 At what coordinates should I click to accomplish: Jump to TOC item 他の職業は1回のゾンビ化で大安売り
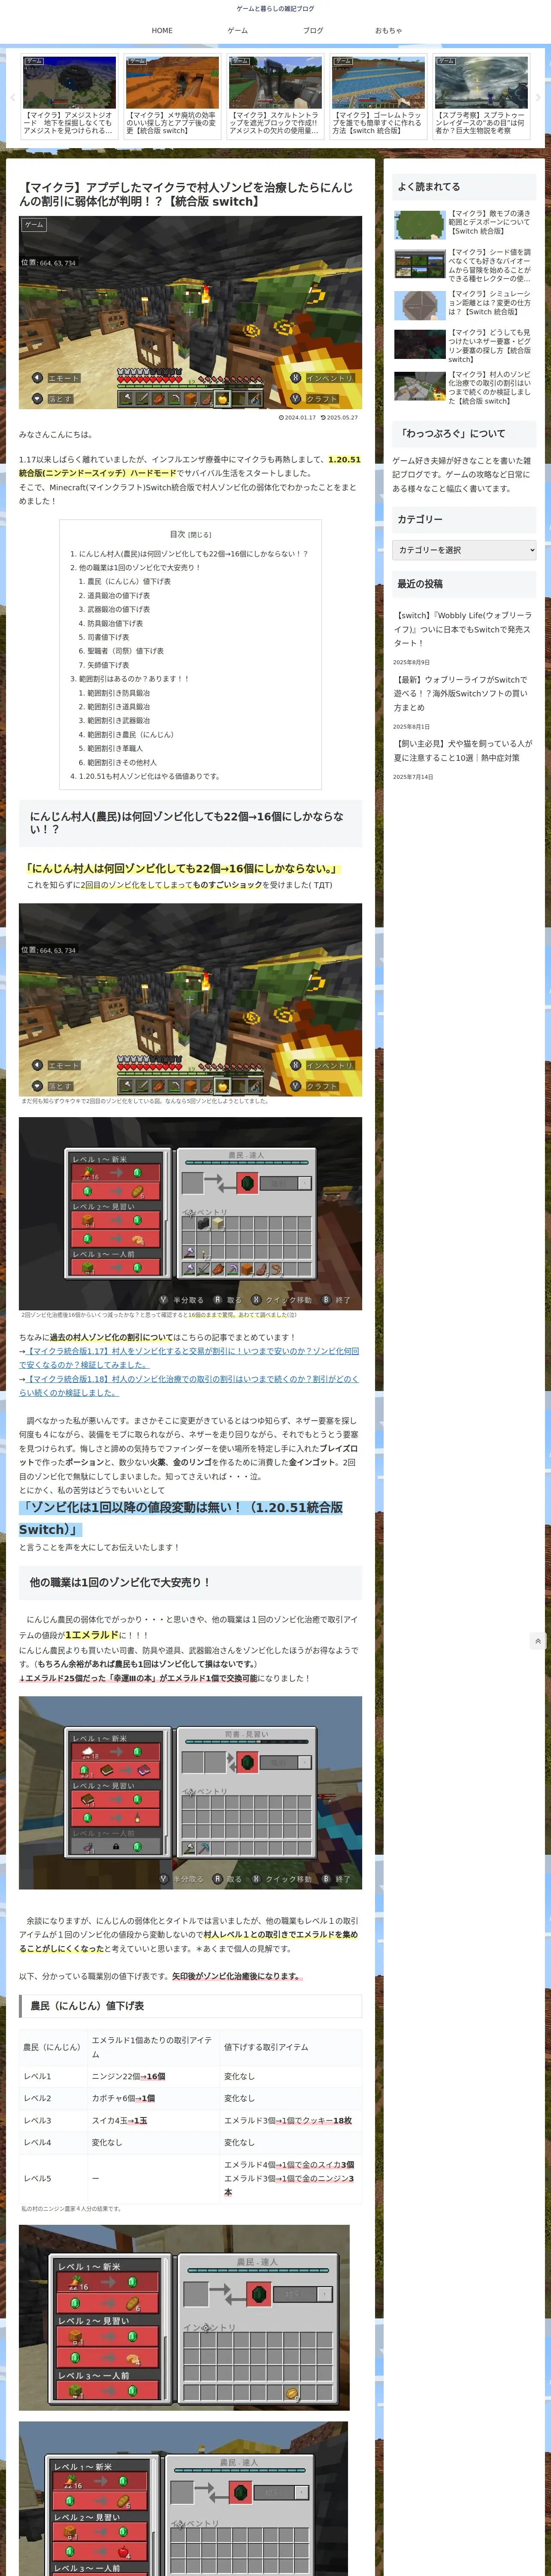139,567
